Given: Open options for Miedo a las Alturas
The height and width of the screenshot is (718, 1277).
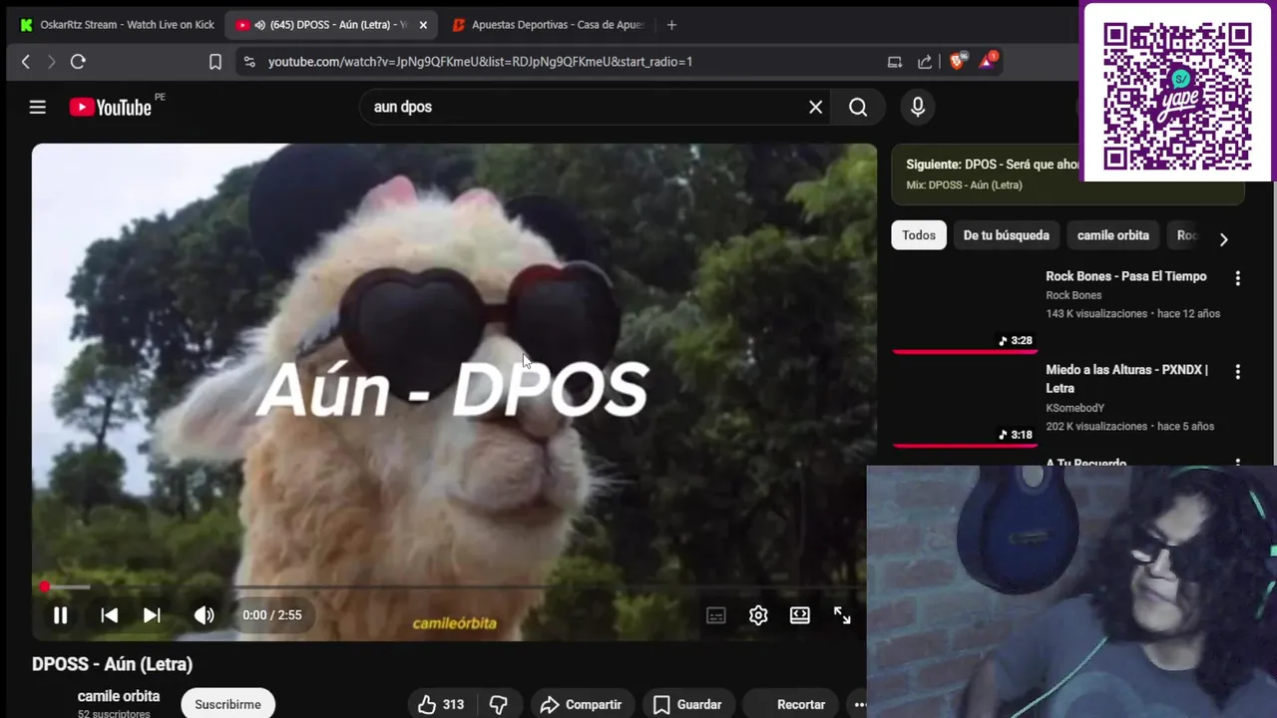Looking at the screenshot, I should tap(1238, 371).
